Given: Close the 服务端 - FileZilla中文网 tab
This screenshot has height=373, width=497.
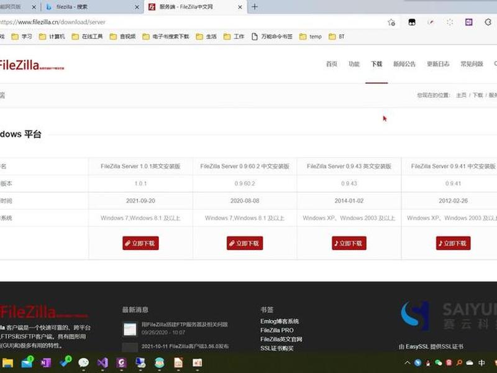Looking at the screenshot, I should point(240,7).
